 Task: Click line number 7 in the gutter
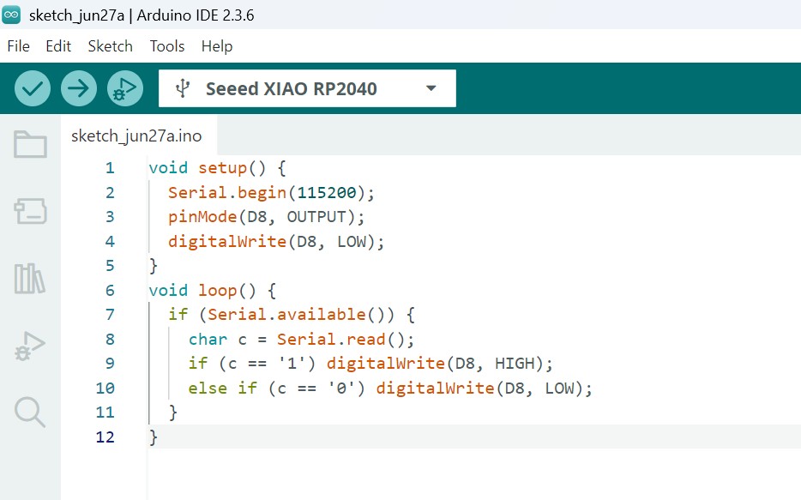click(x=110, y=315)
